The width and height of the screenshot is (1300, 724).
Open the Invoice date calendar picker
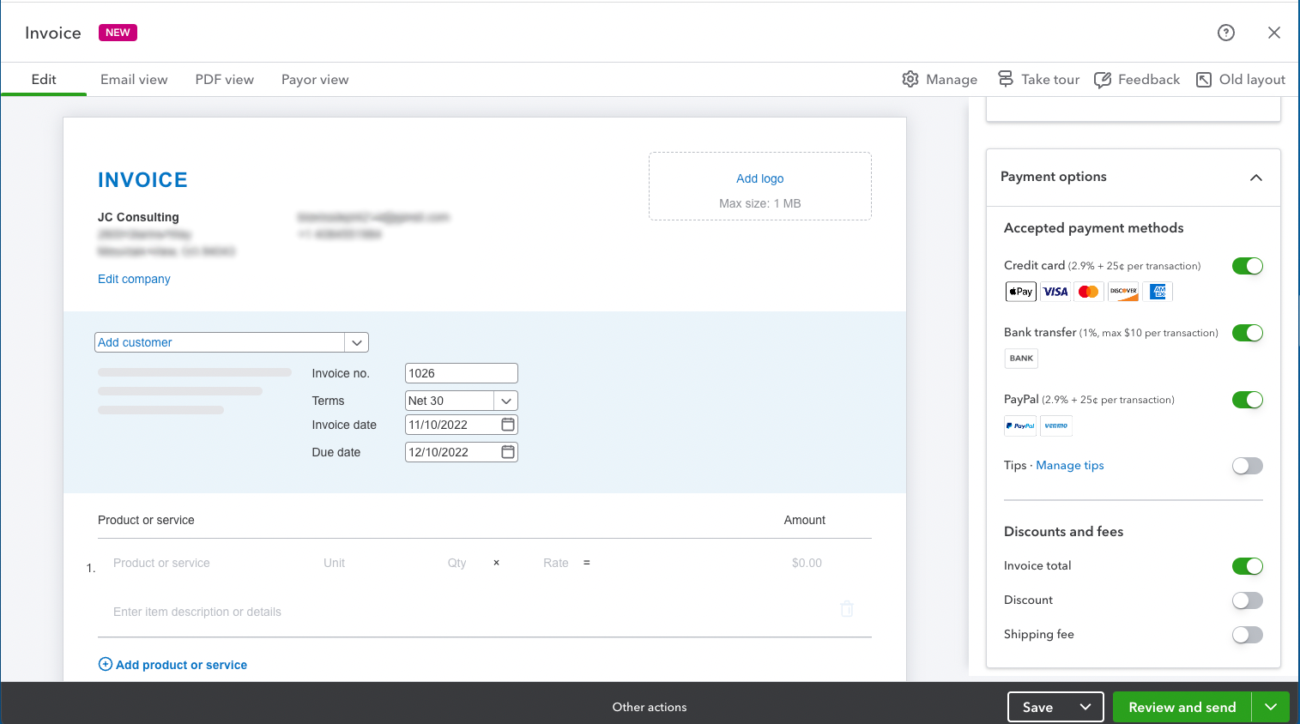(x=509, y=424)
